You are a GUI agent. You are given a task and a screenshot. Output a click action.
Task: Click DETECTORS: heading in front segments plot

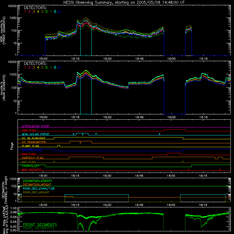click(x=35, y=8)
